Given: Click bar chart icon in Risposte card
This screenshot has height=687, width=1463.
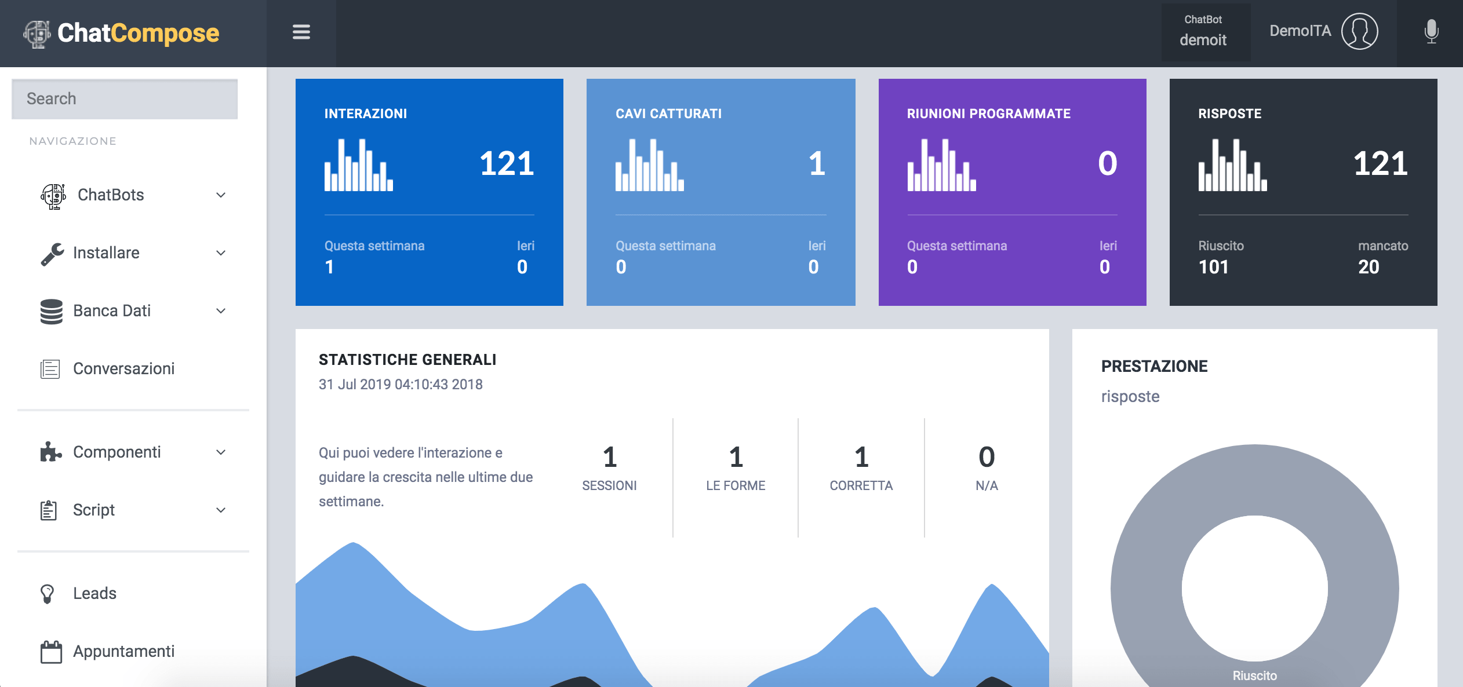Looking at the screenshot, I should pyautogui.click(x=1233, y=165).
